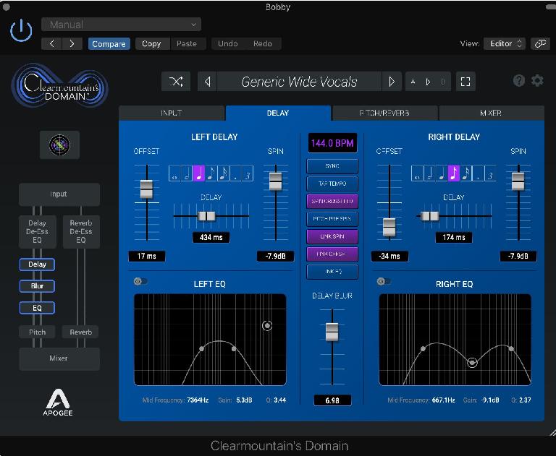Switch to the INPUT tab
The height and width of the screenshot is (456, 556).
click(172, 113)
